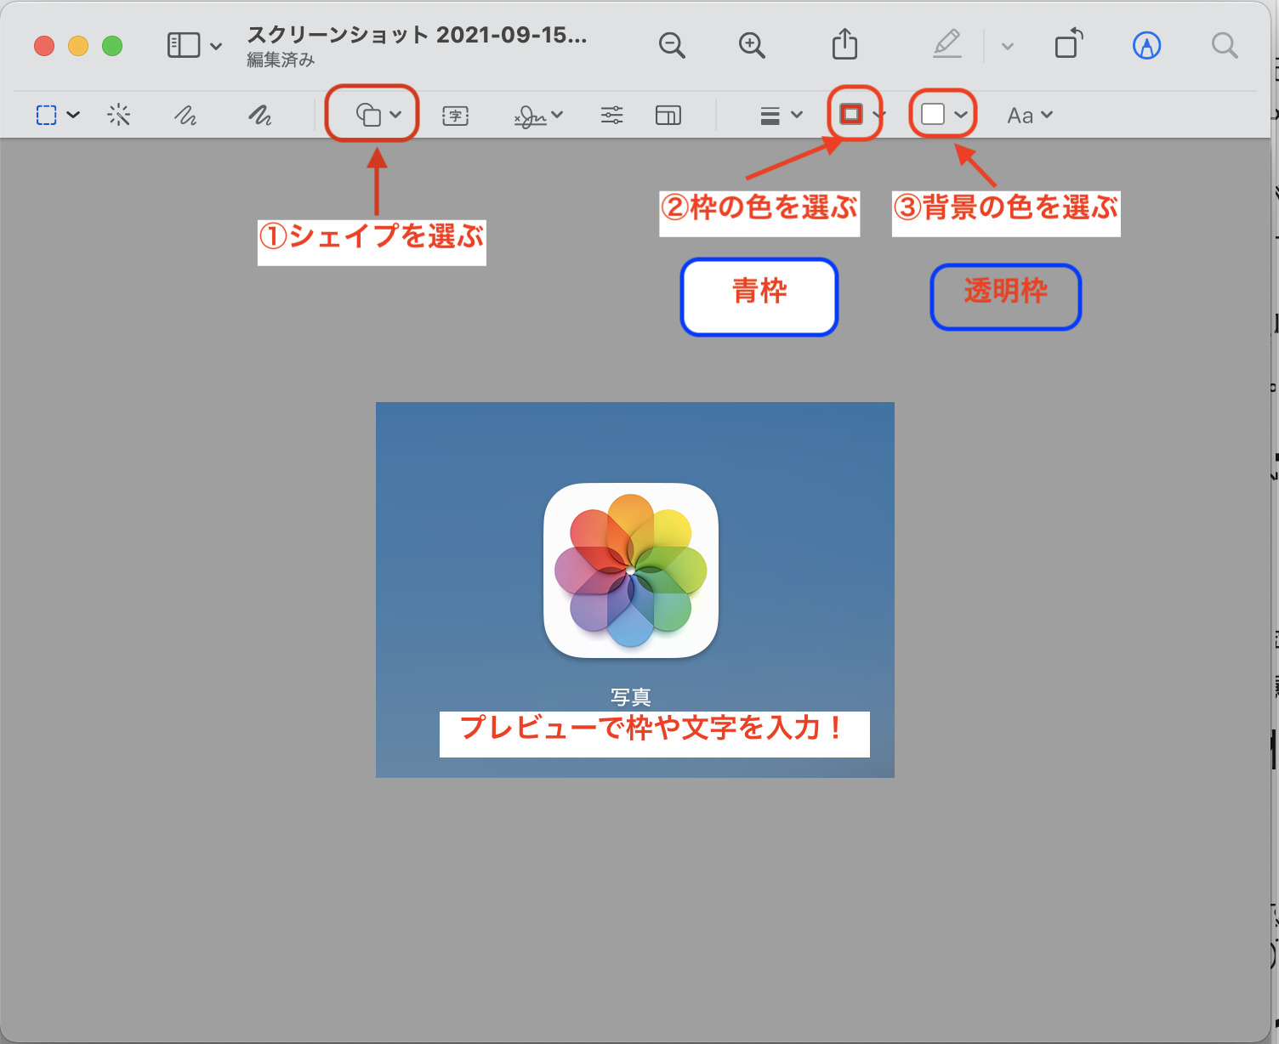1279x1044 pixels.
Task: Select the 透明枠 rounded shape
Action: [1006, 297]
